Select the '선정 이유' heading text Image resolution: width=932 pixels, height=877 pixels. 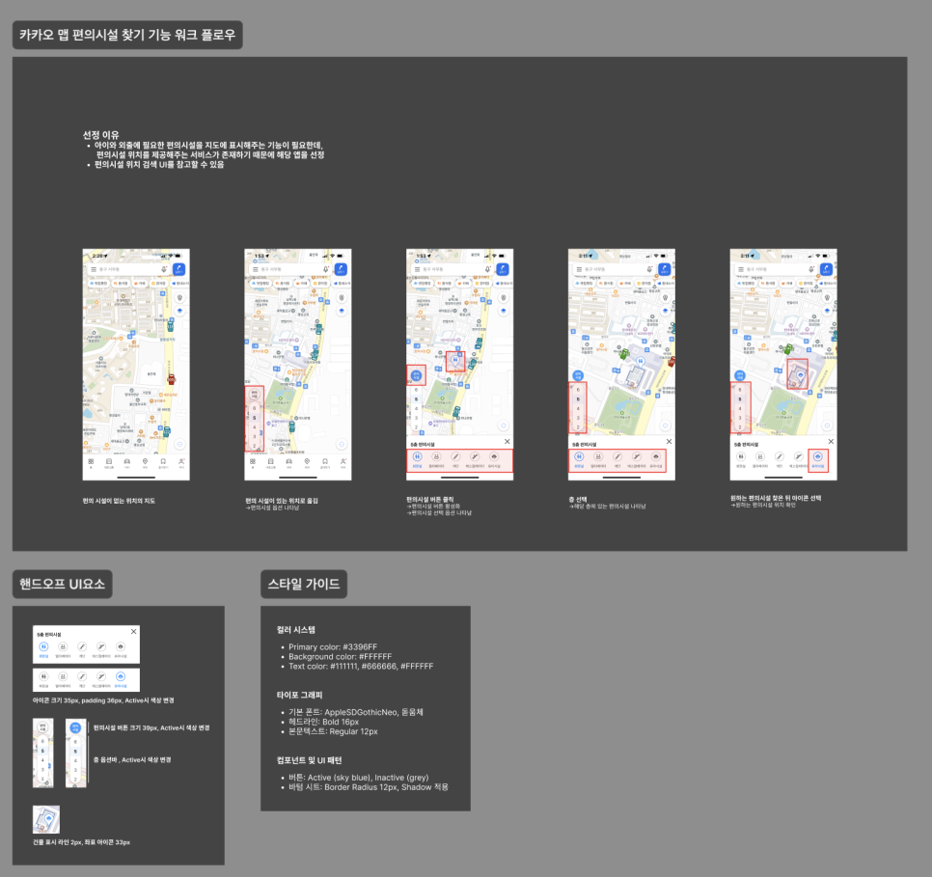pyautogui.click(x=100, y=135)
